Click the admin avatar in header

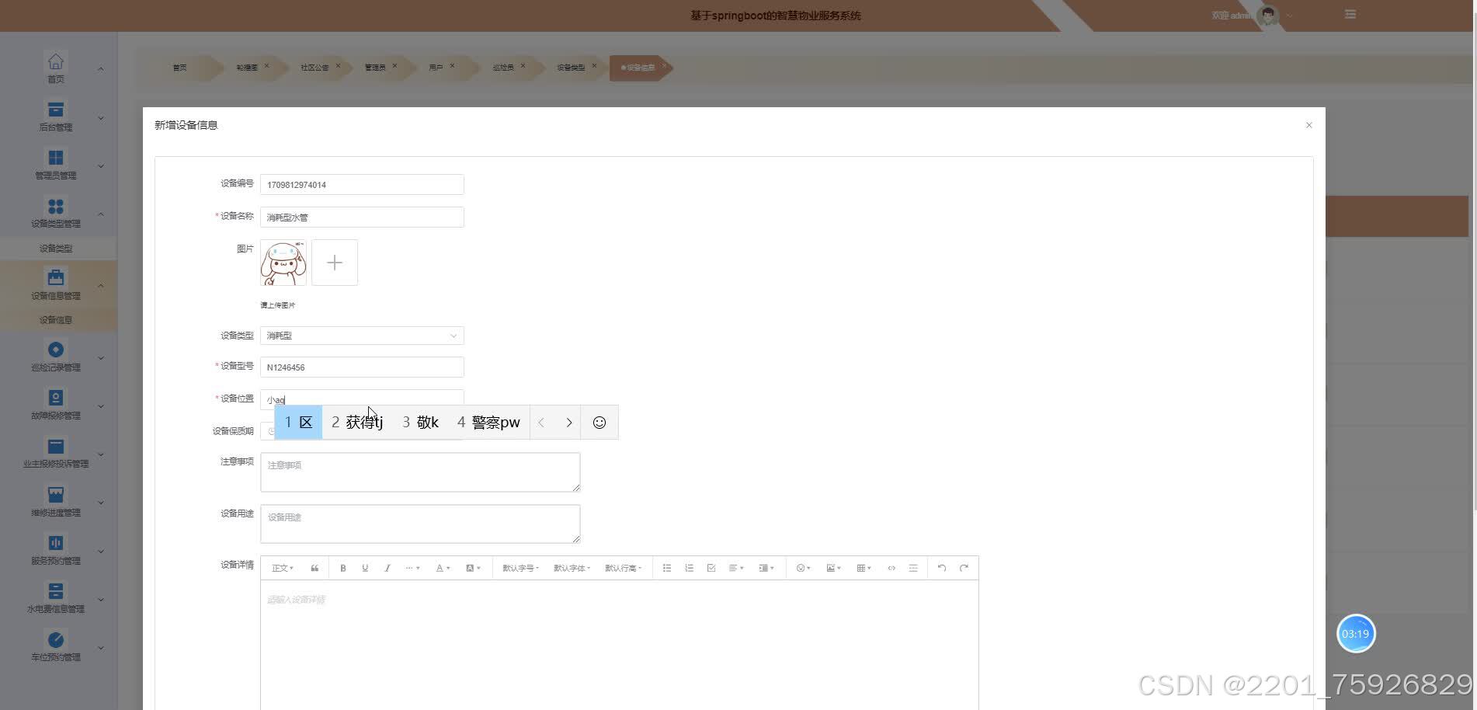1268,16
